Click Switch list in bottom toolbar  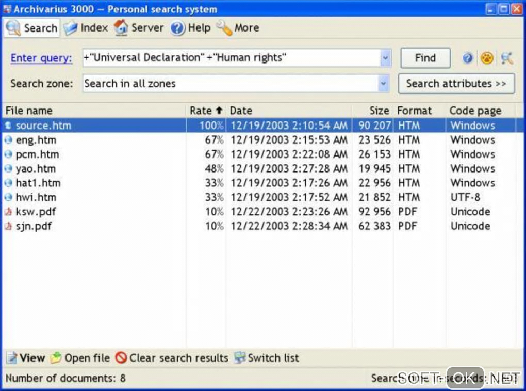tap(267, 358)
